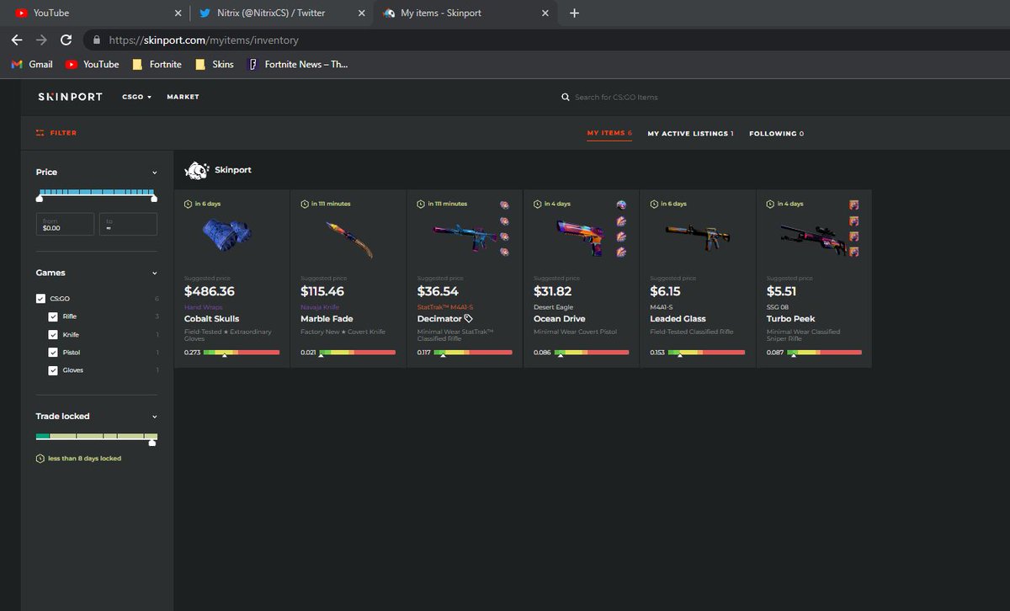1010x611 pixels.
Task: Select the My Items tab
Action: click(x=609, y=133)
